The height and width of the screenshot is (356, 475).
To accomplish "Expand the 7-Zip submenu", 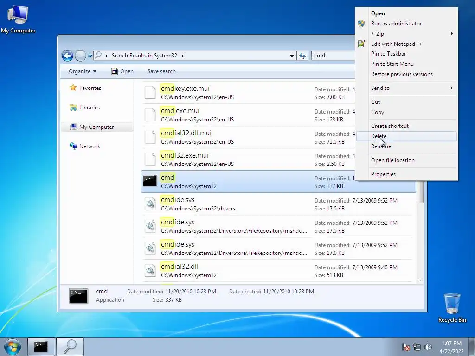I will (406, 33).
